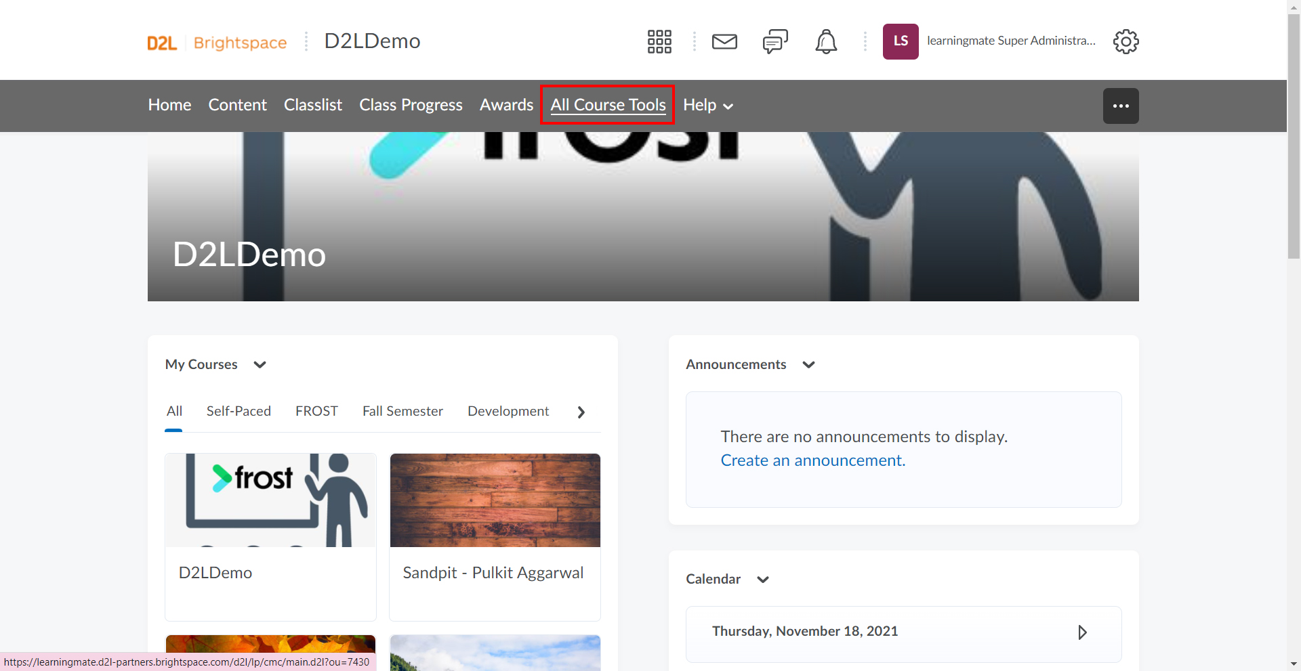Screen dimensions: 1301x671
Task: Go to Class Progress page
Action: pos(411,105)
